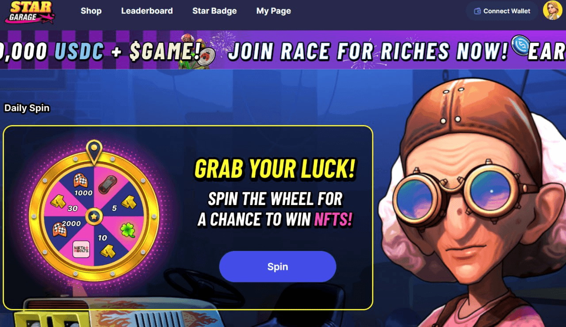
Task: Open the user avatar profile icon
Action: pos(552,11)
